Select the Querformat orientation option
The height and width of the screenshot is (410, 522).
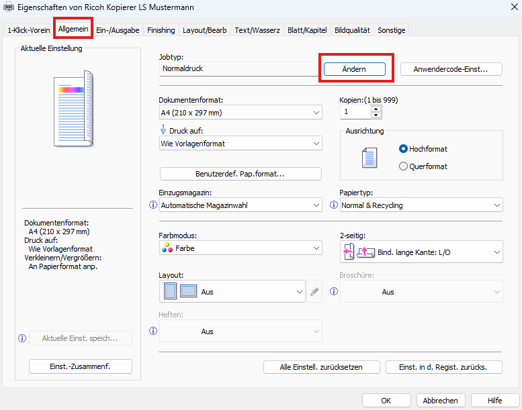click(x=404, y=166)
